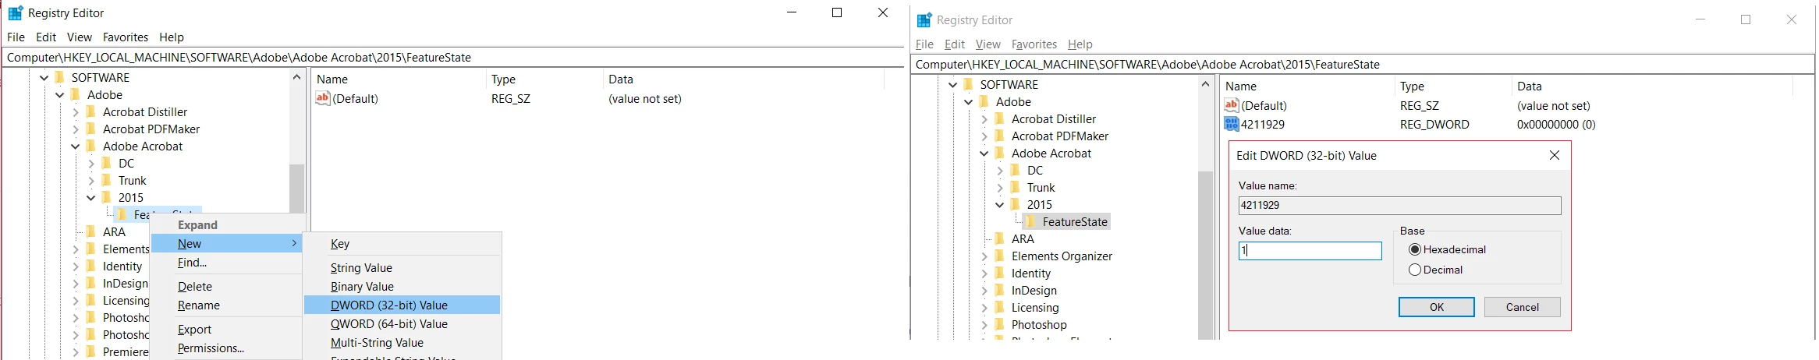Click Registry Editor app icon, left title bar
Image resolution: width=1819 pixels, height=360 pixels.
(15, 13)
